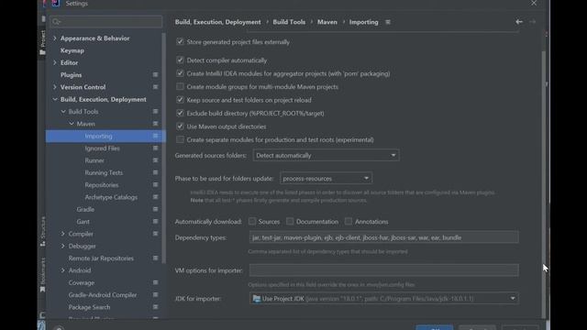Toggle Create IntelliJ IDEA modules for aggregator projects

click(x=180, y=73)
